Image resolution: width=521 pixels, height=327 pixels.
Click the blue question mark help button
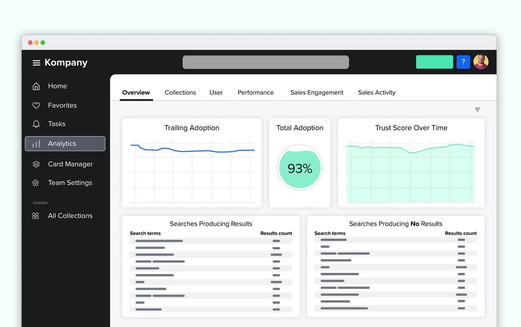pos(463,62)
